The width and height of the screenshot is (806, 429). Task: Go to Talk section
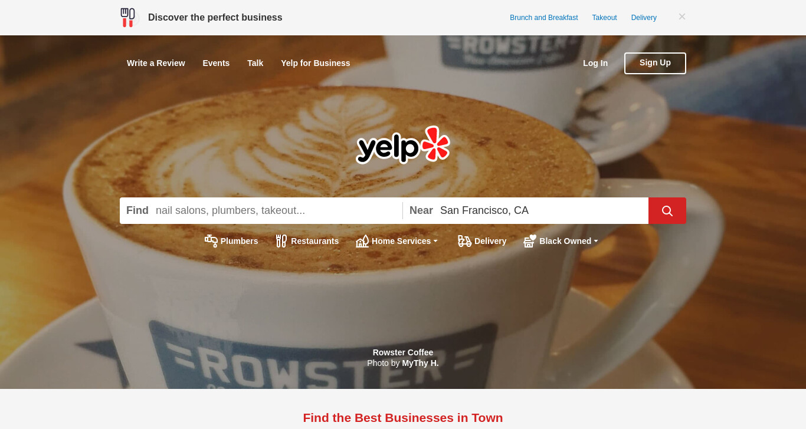click(x=255, y=63)
